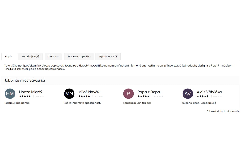Click the HM avatar of Honza Mladý
Viewport: 242px width, 161px height.
click(10, 94)
